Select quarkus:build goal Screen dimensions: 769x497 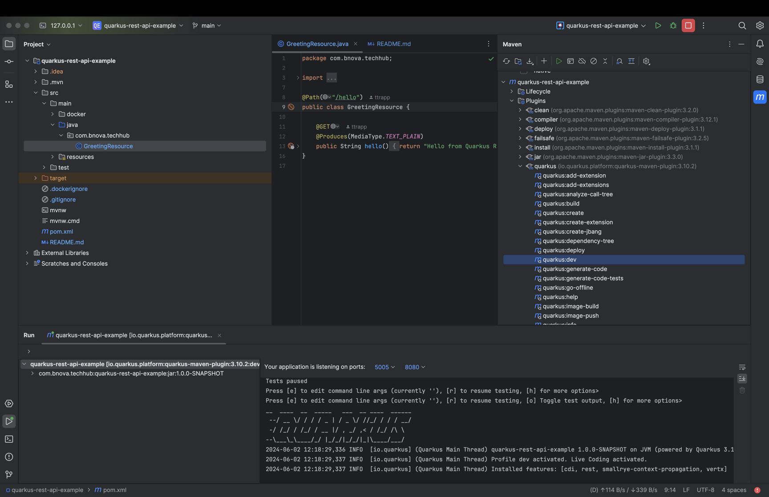[561, 204]
